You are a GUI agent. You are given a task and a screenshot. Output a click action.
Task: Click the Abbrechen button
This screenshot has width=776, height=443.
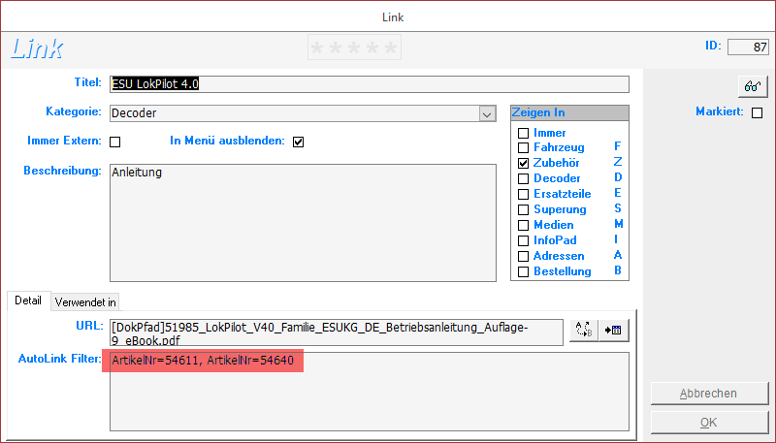click(x=709, y=394)
